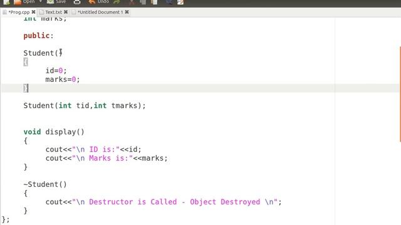Click the 'Destructor is Called' cout line
Image resolution: width=401 pixels, height=225 pixels.
164,202
